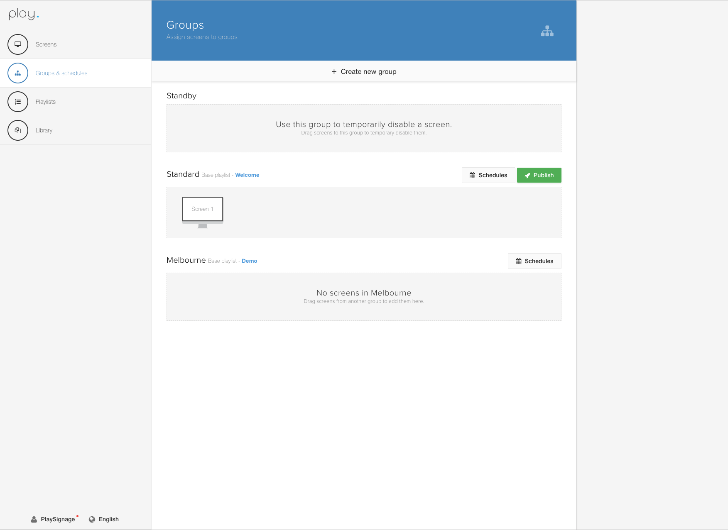
Task: Click calendar icon in Melbourne Schedules button
Action: coord(518,261)
